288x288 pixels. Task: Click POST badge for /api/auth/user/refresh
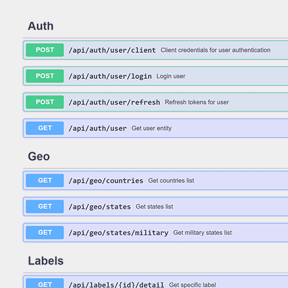(x=45, y=102)
